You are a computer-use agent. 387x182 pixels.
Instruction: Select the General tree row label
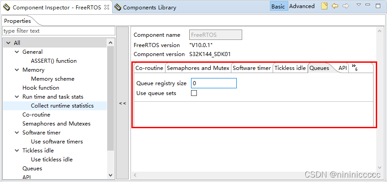pos(32,52)
